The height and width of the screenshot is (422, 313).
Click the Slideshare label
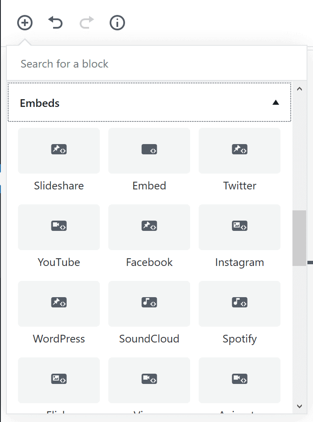[59, 186]
